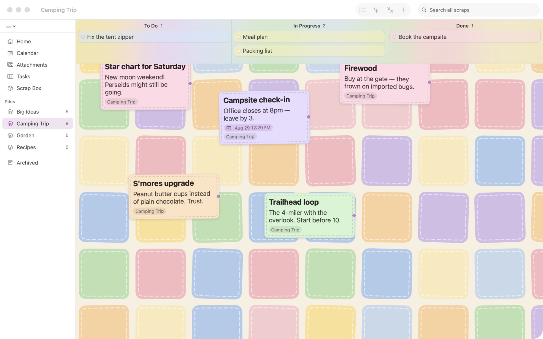Open the Archived section

(x=38, y=163)
